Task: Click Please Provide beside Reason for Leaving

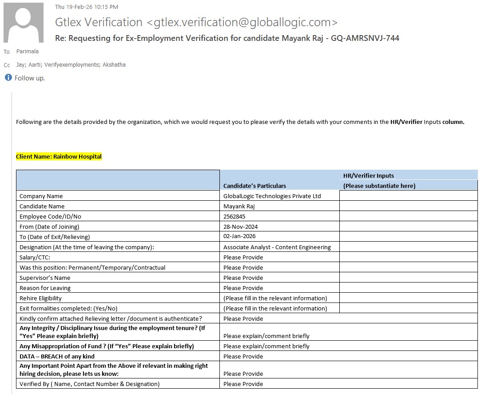Action: 243,288
